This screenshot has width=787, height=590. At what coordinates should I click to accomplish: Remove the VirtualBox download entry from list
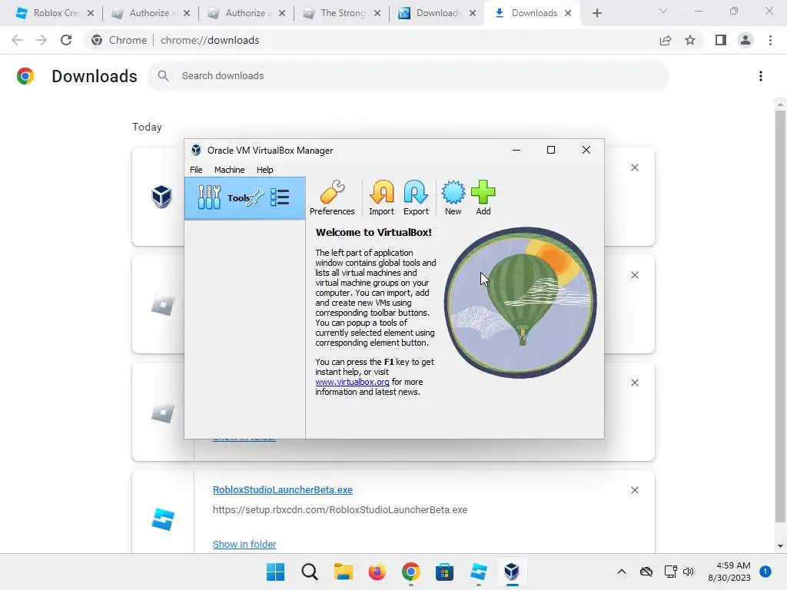tap(634, 167)
